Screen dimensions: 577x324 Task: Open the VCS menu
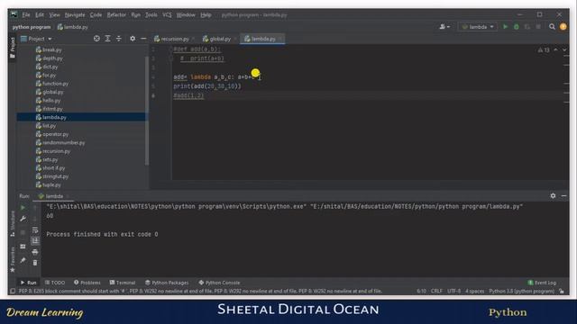pyautogui.click(x=167, y=15)
